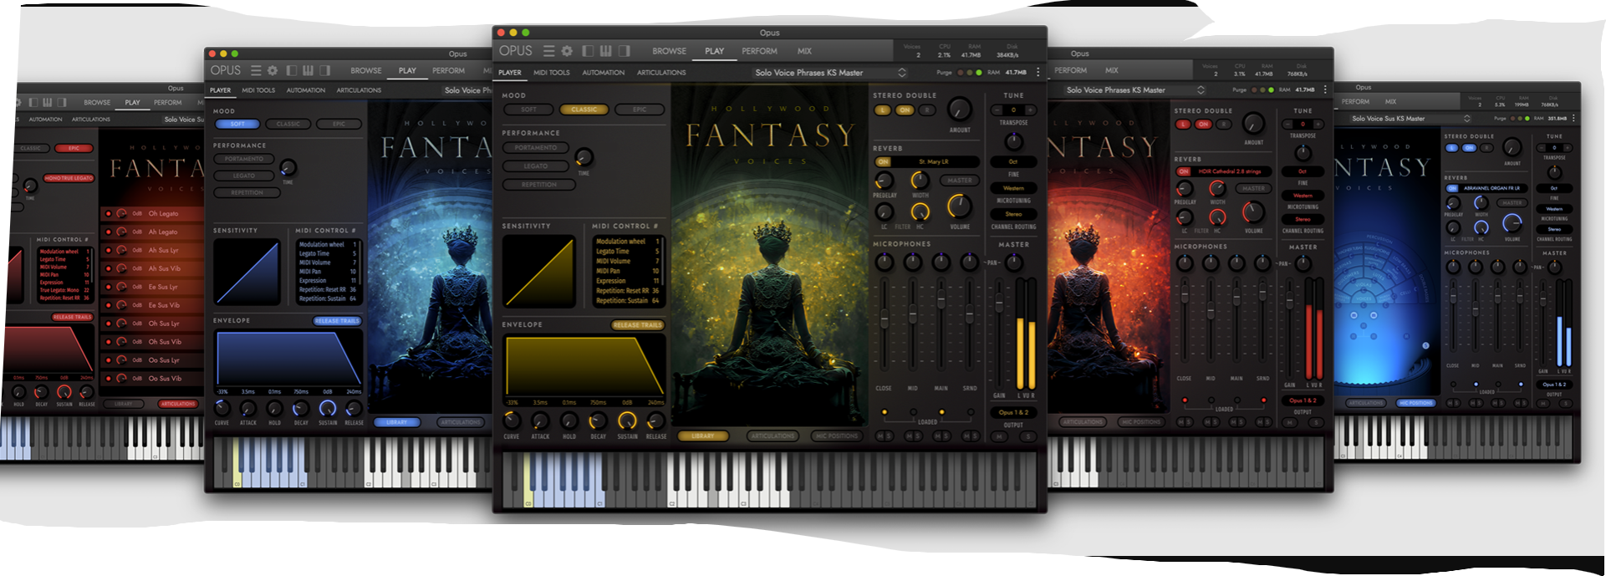The height and width of the screenshot is (576, 1606).
Task: Click the Stereo Double R button in front window
Action: point(926,110)
